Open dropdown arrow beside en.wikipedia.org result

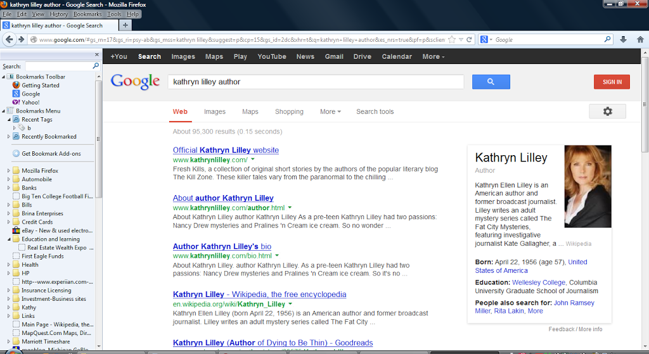click(x=290, y=304)
